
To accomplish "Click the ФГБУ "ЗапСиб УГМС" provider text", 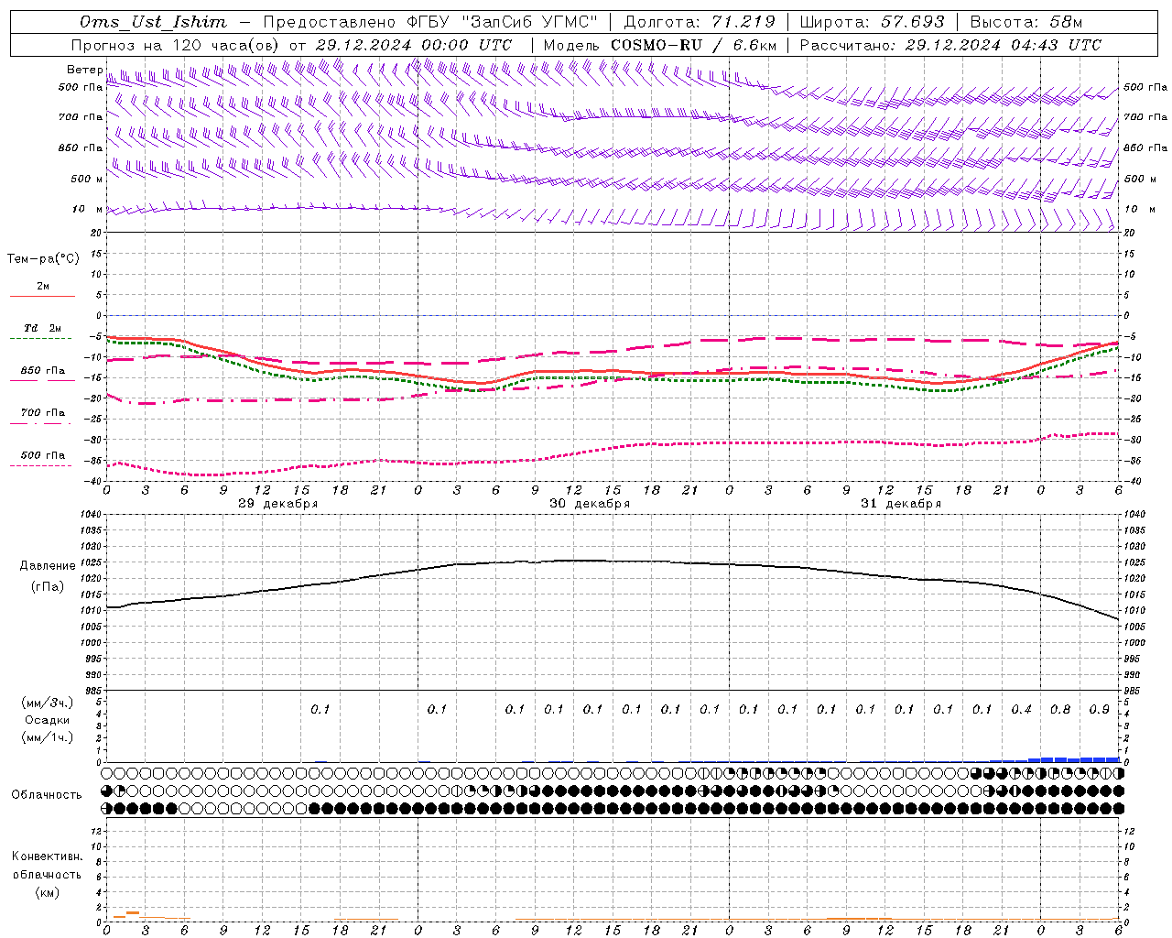I will click(x=500, y=22).
